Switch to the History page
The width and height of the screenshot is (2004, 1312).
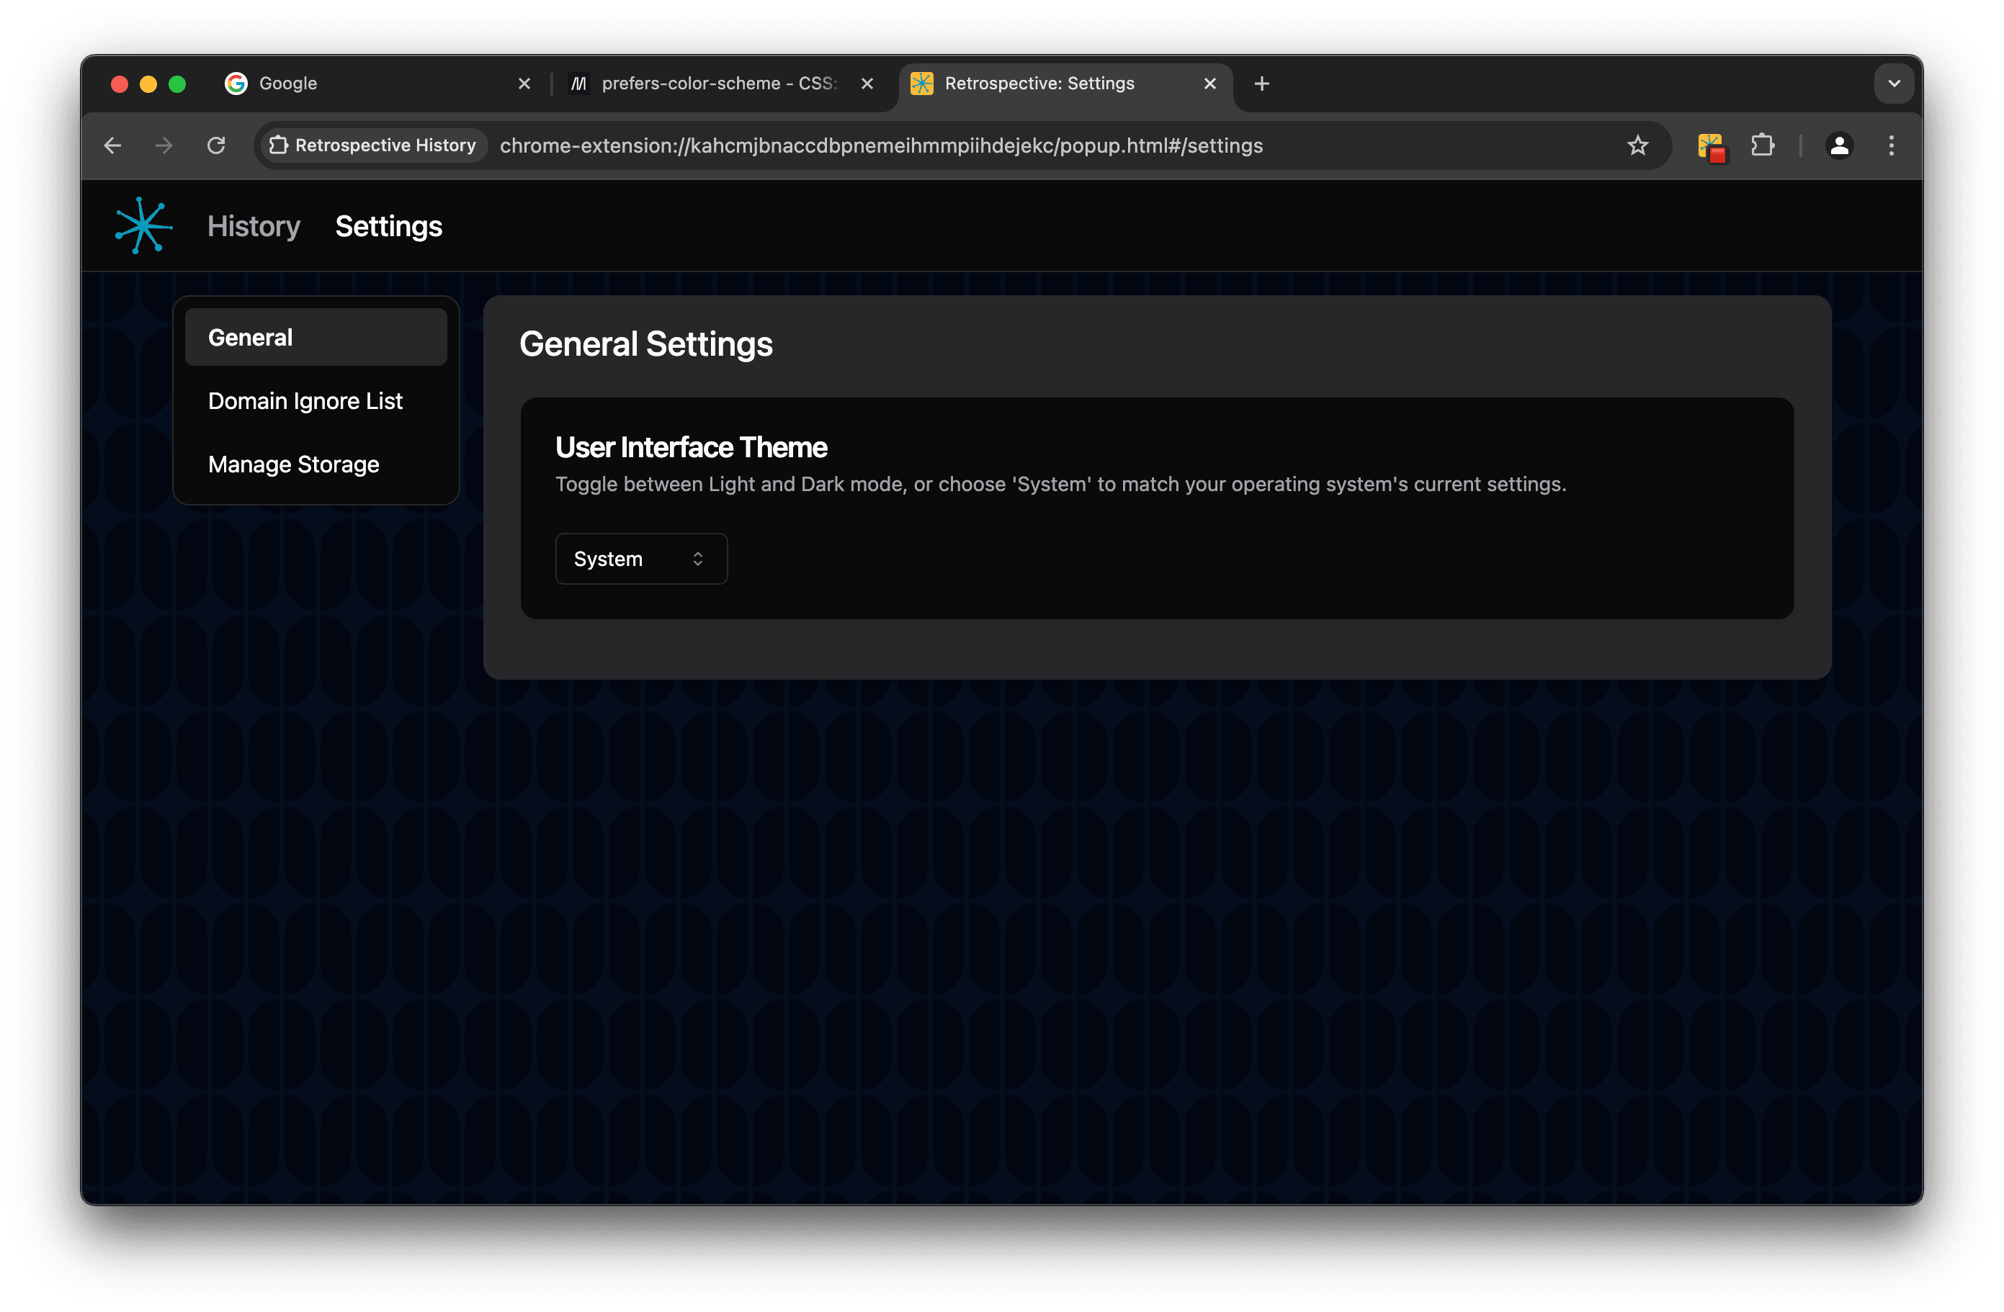tap(254, 226)
